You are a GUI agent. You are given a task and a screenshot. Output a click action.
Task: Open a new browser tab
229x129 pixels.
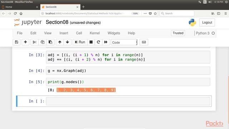[x=83, y=7]
